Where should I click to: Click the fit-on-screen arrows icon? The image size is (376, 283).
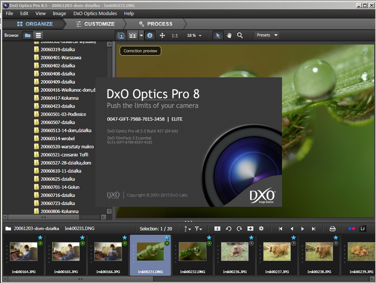coord(162,35)
